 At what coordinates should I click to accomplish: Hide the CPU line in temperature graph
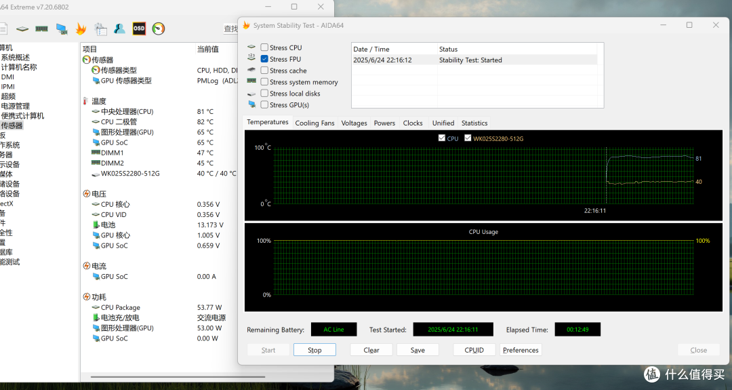click(x=442, y=138)
